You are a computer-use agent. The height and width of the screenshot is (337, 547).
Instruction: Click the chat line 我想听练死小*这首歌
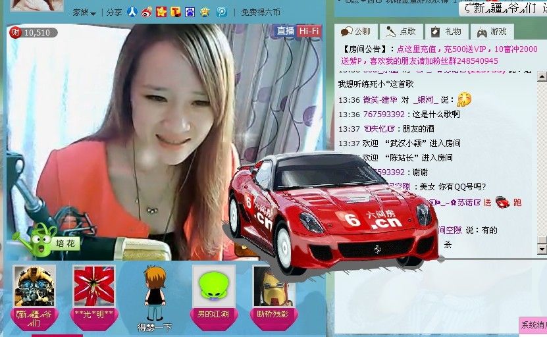[376, 84]
